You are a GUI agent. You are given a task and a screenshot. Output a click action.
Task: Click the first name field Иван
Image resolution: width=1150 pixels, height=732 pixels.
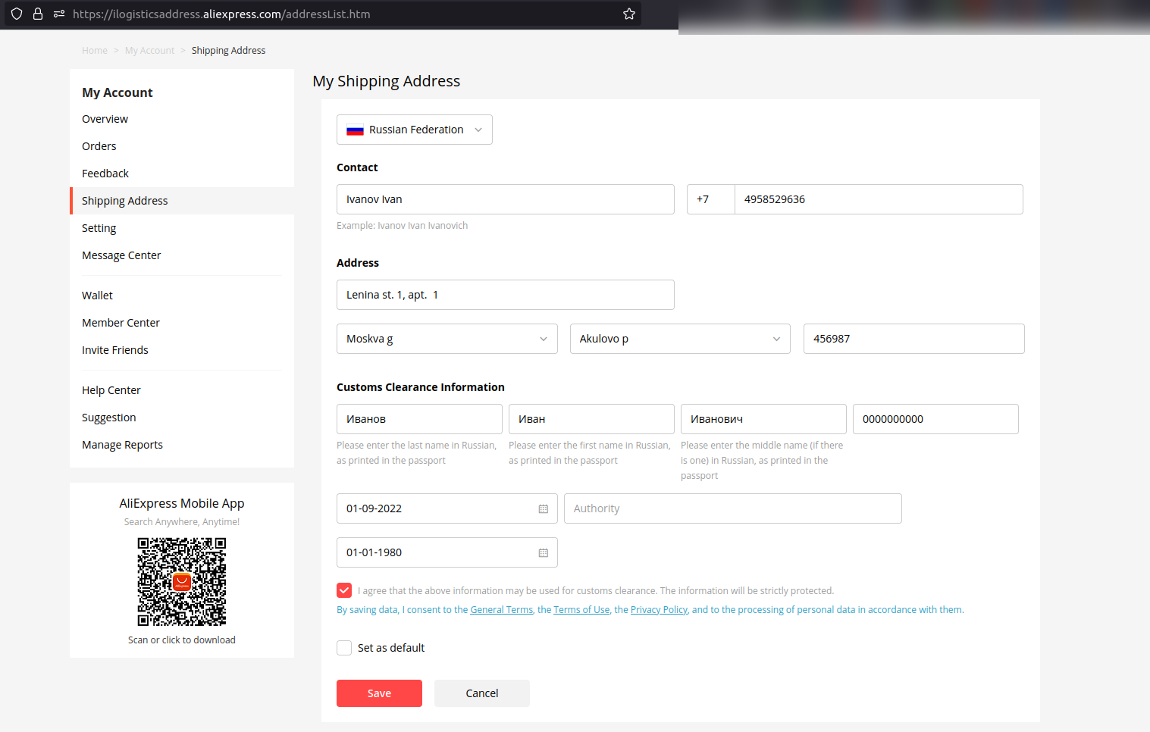[591, 419]
